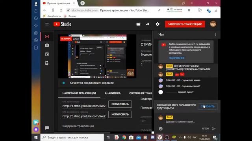Open the YouTube Studio hamburger menu
Image resolution: width=252 pixels, height=141 pixels.
[x=47, y=24]
